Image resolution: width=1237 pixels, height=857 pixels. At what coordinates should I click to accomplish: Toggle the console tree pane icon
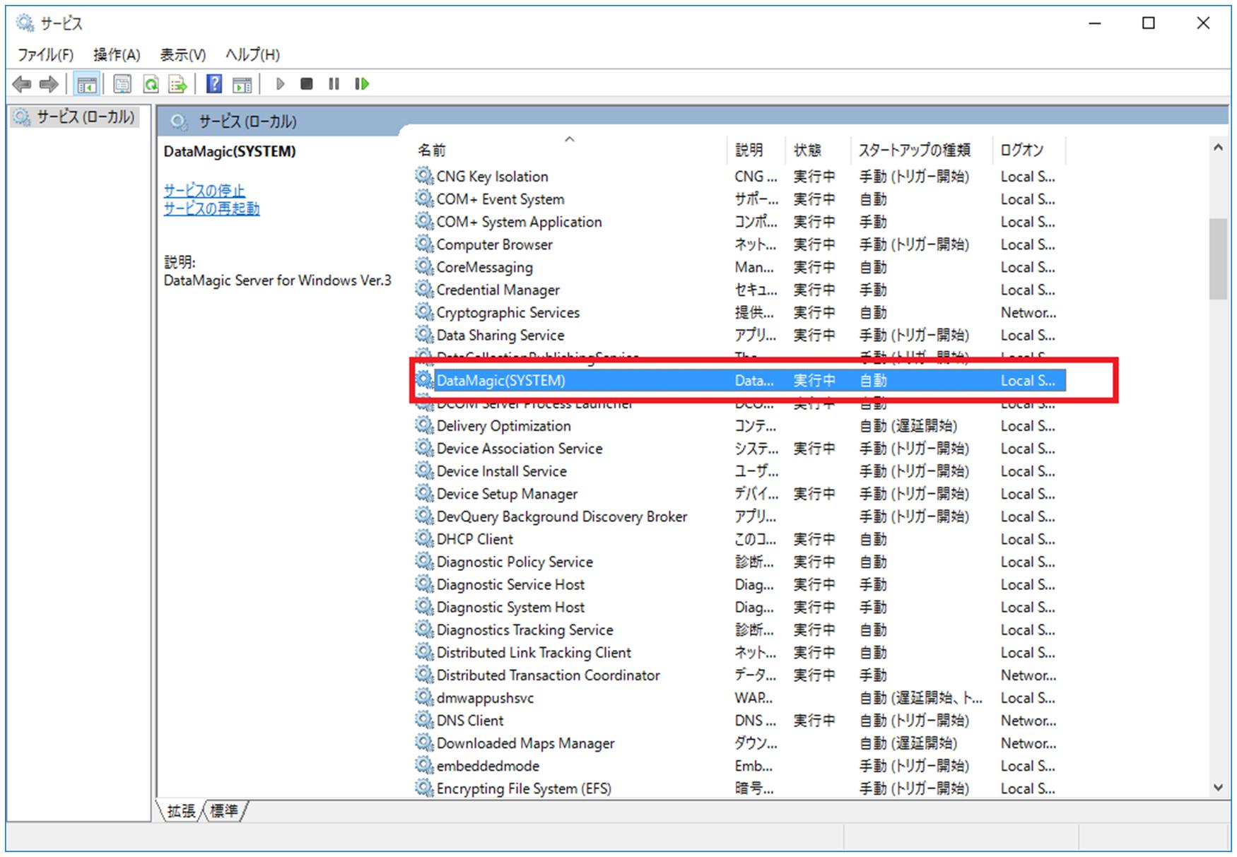click(x=87, y=85)
